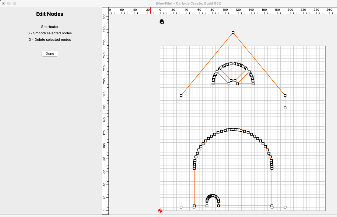Click the red origin marker at stock corner

pyautogui.click(x=160, y=211)
